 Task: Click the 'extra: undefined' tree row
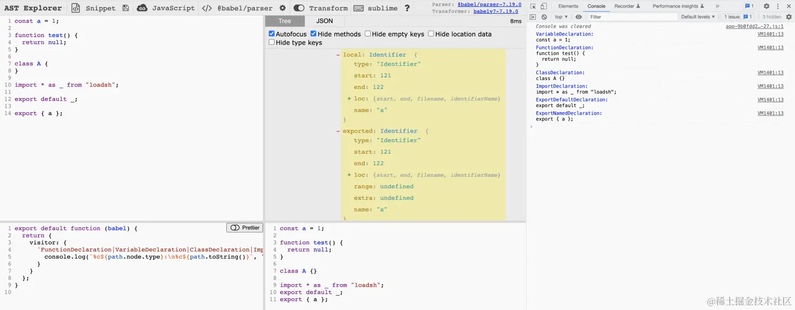384,198
